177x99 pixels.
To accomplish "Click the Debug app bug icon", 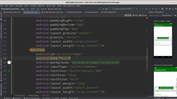I will [146, 9].
